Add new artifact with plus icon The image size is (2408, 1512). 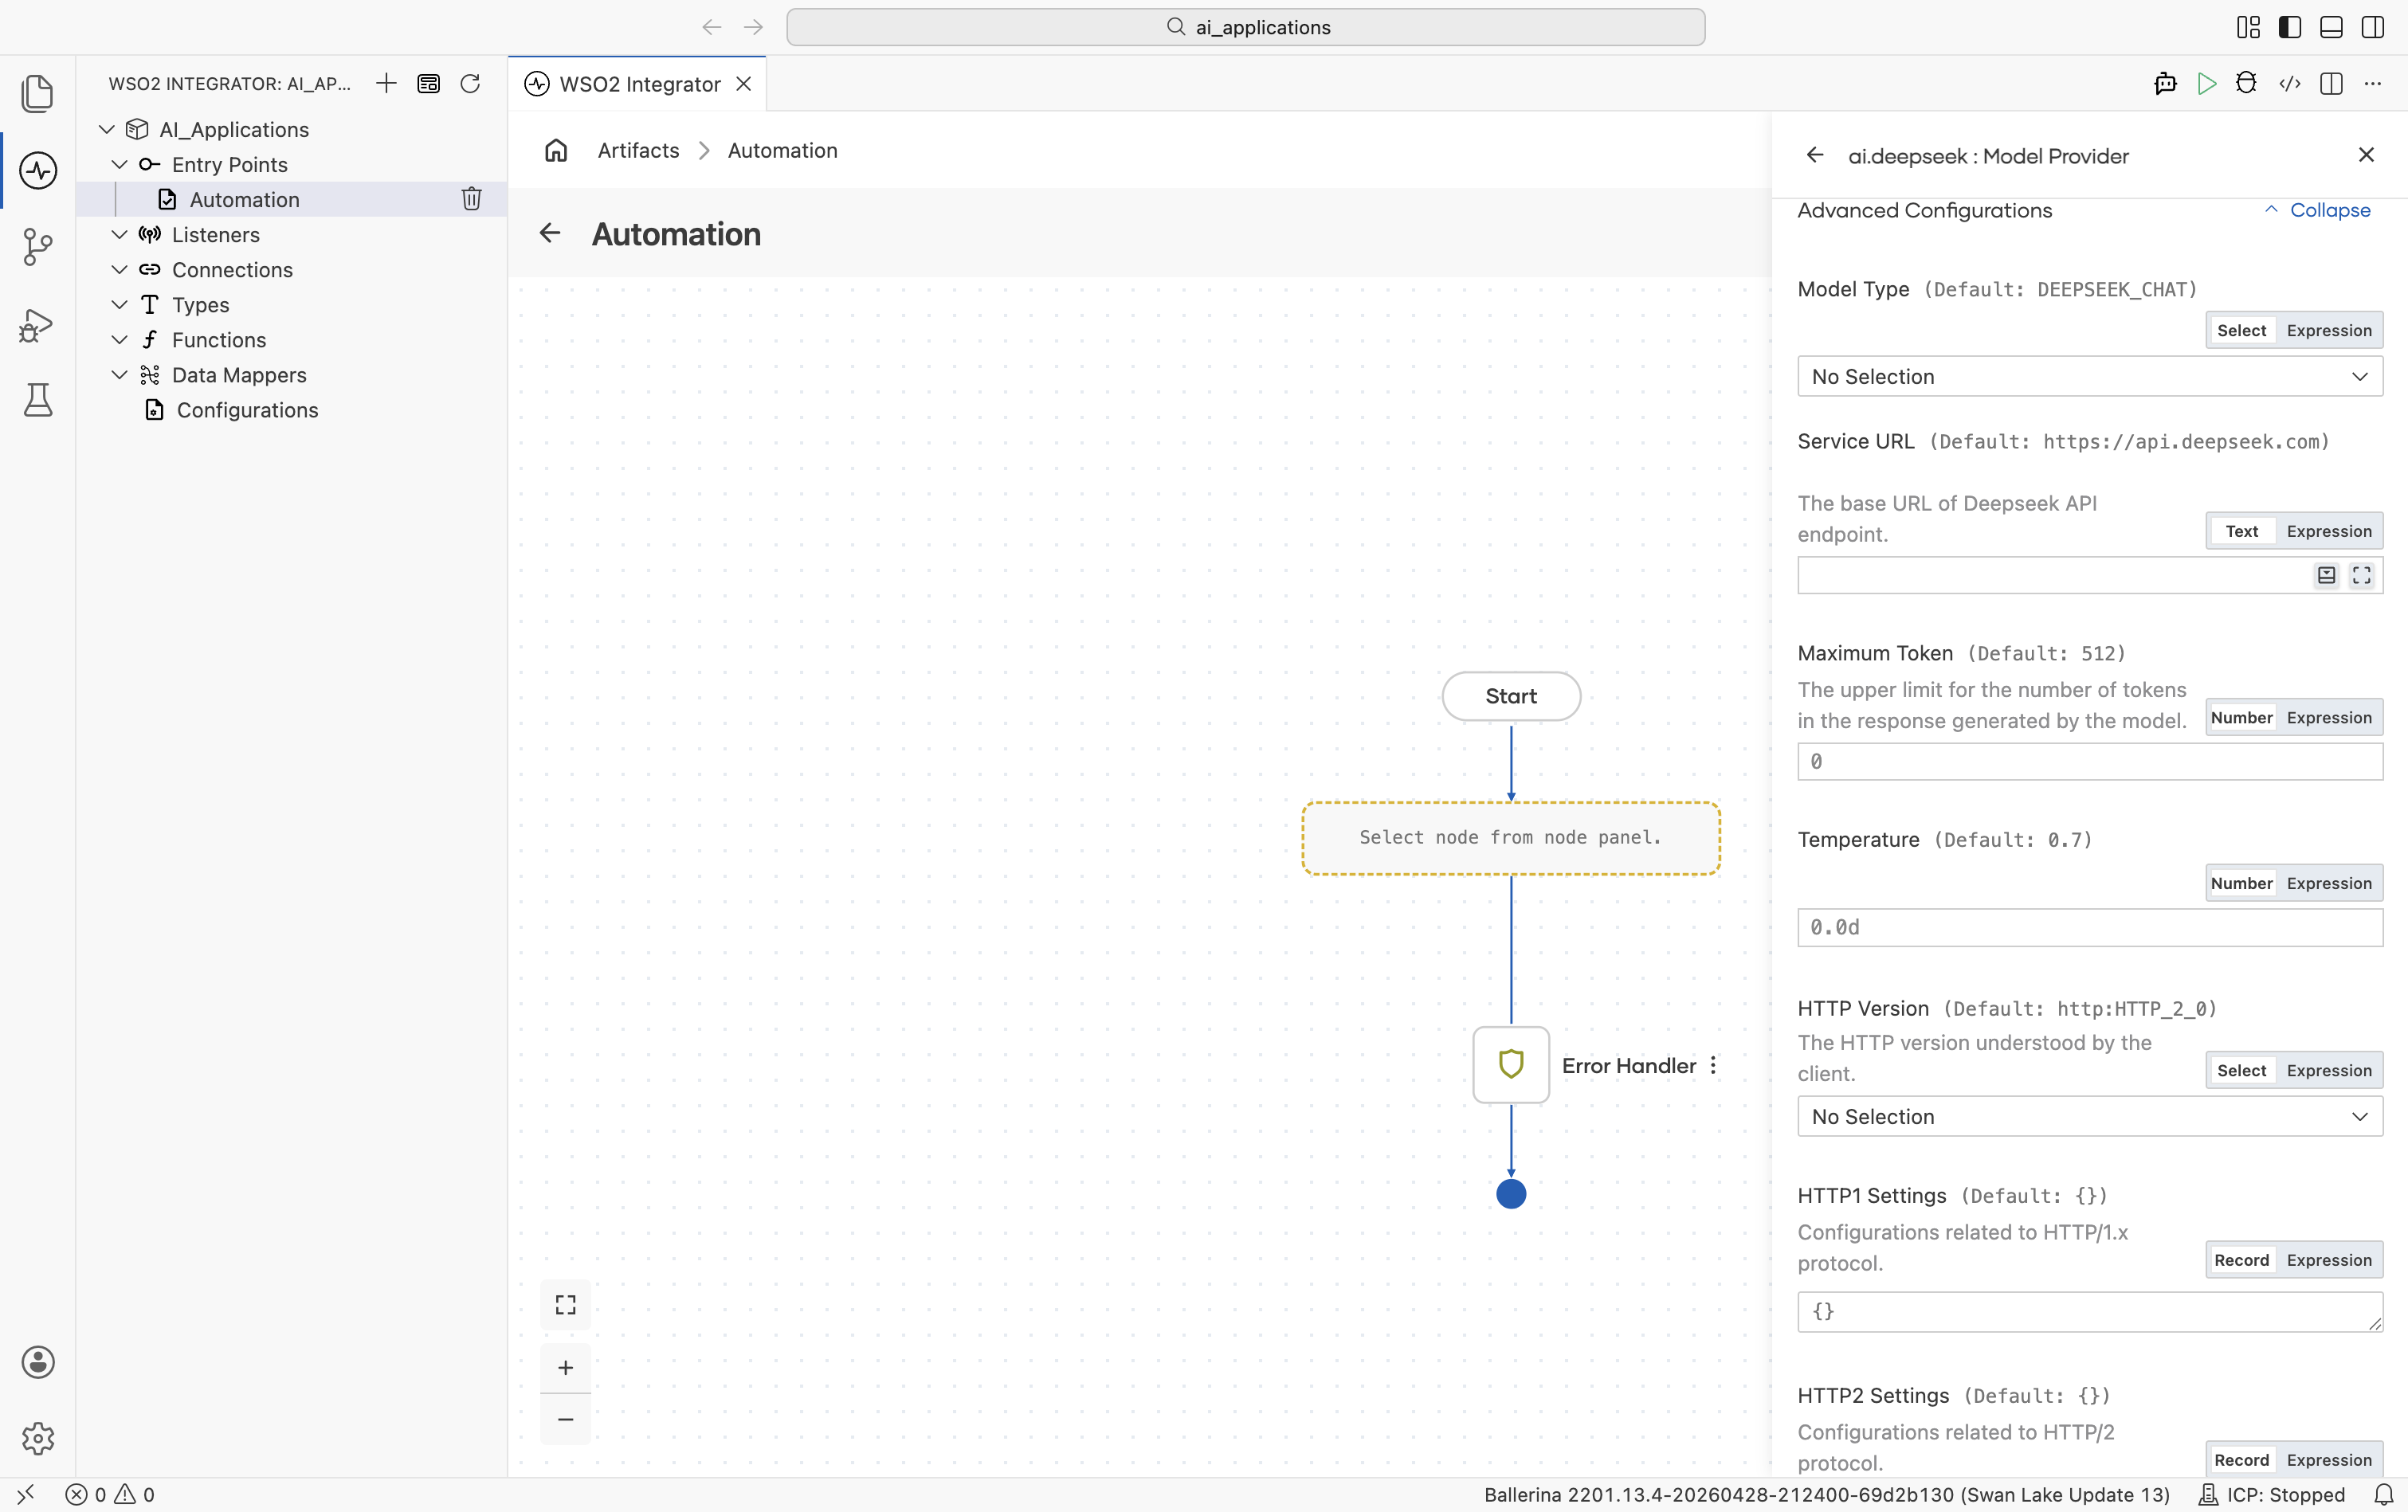[386, 83]
